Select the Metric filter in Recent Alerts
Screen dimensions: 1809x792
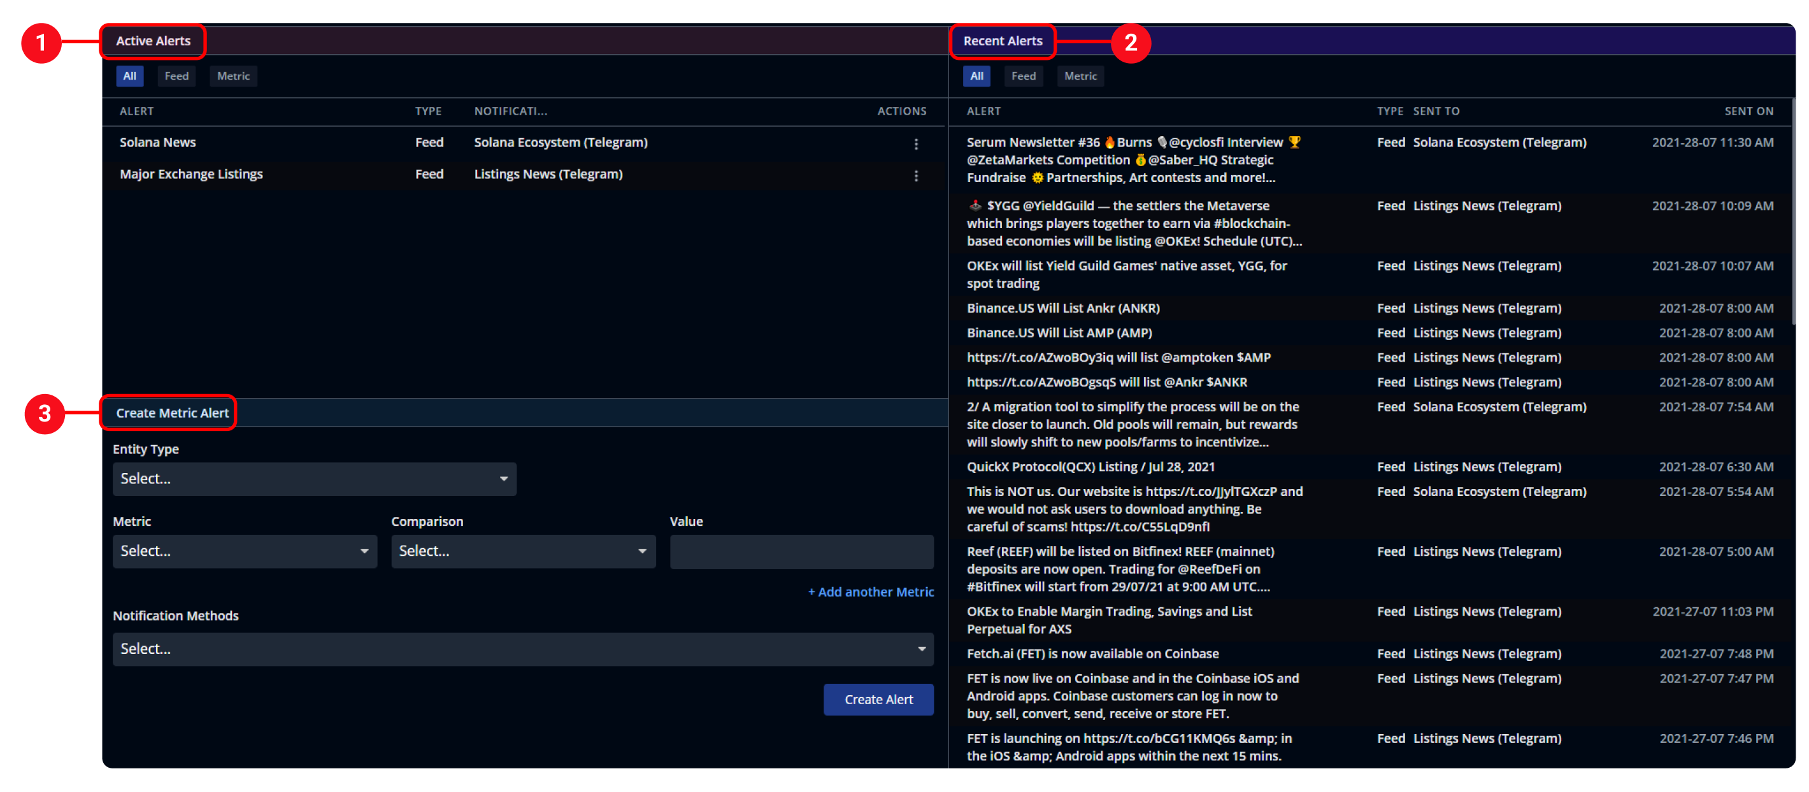pyautogui.click(x=1080, y=76)
